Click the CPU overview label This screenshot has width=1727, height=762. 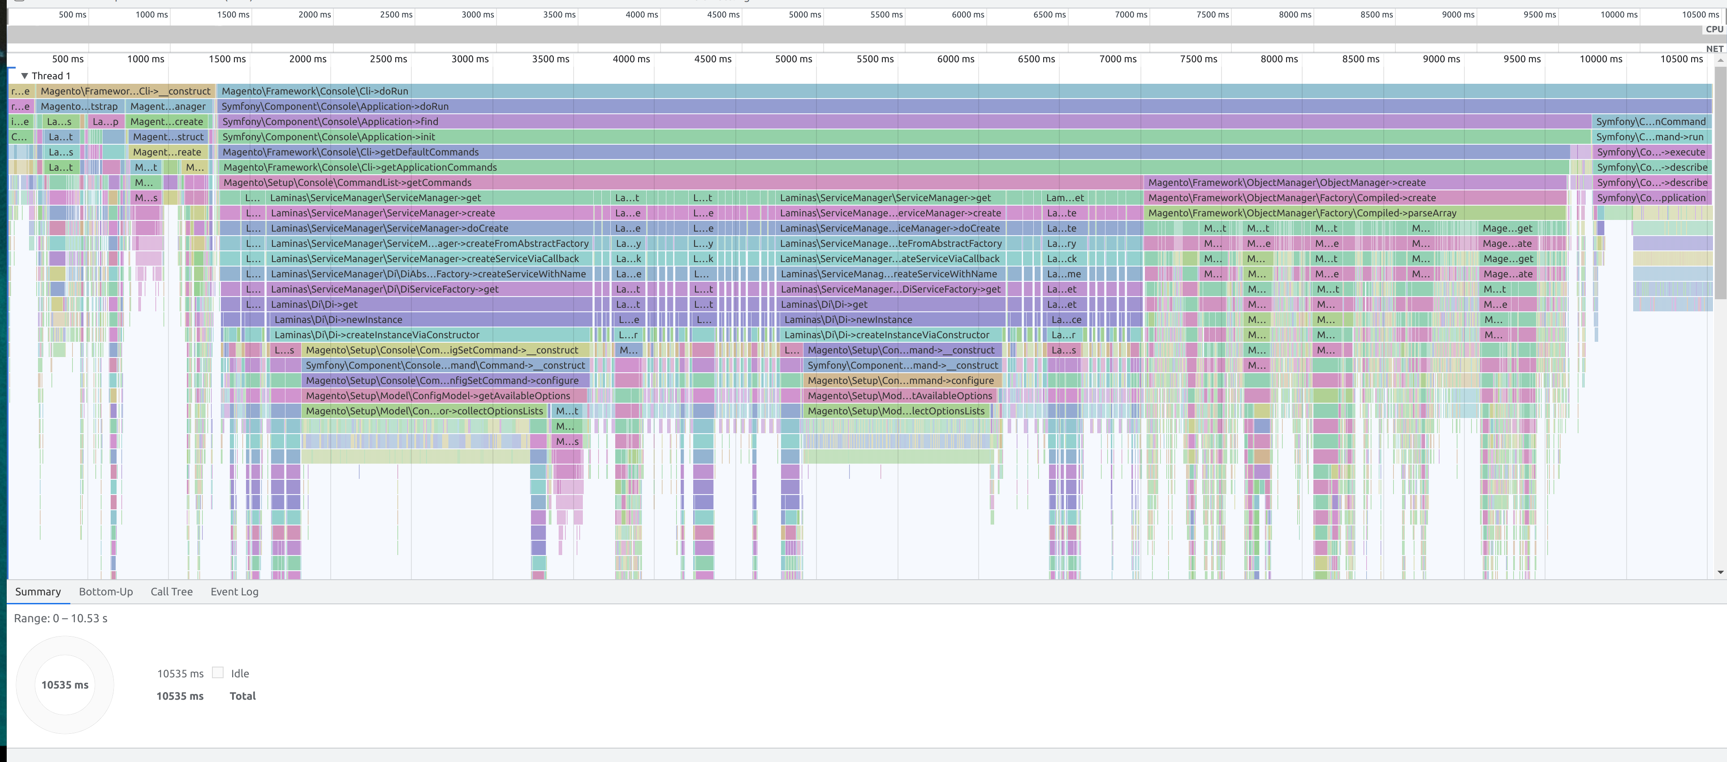[x=1714, y=30]
